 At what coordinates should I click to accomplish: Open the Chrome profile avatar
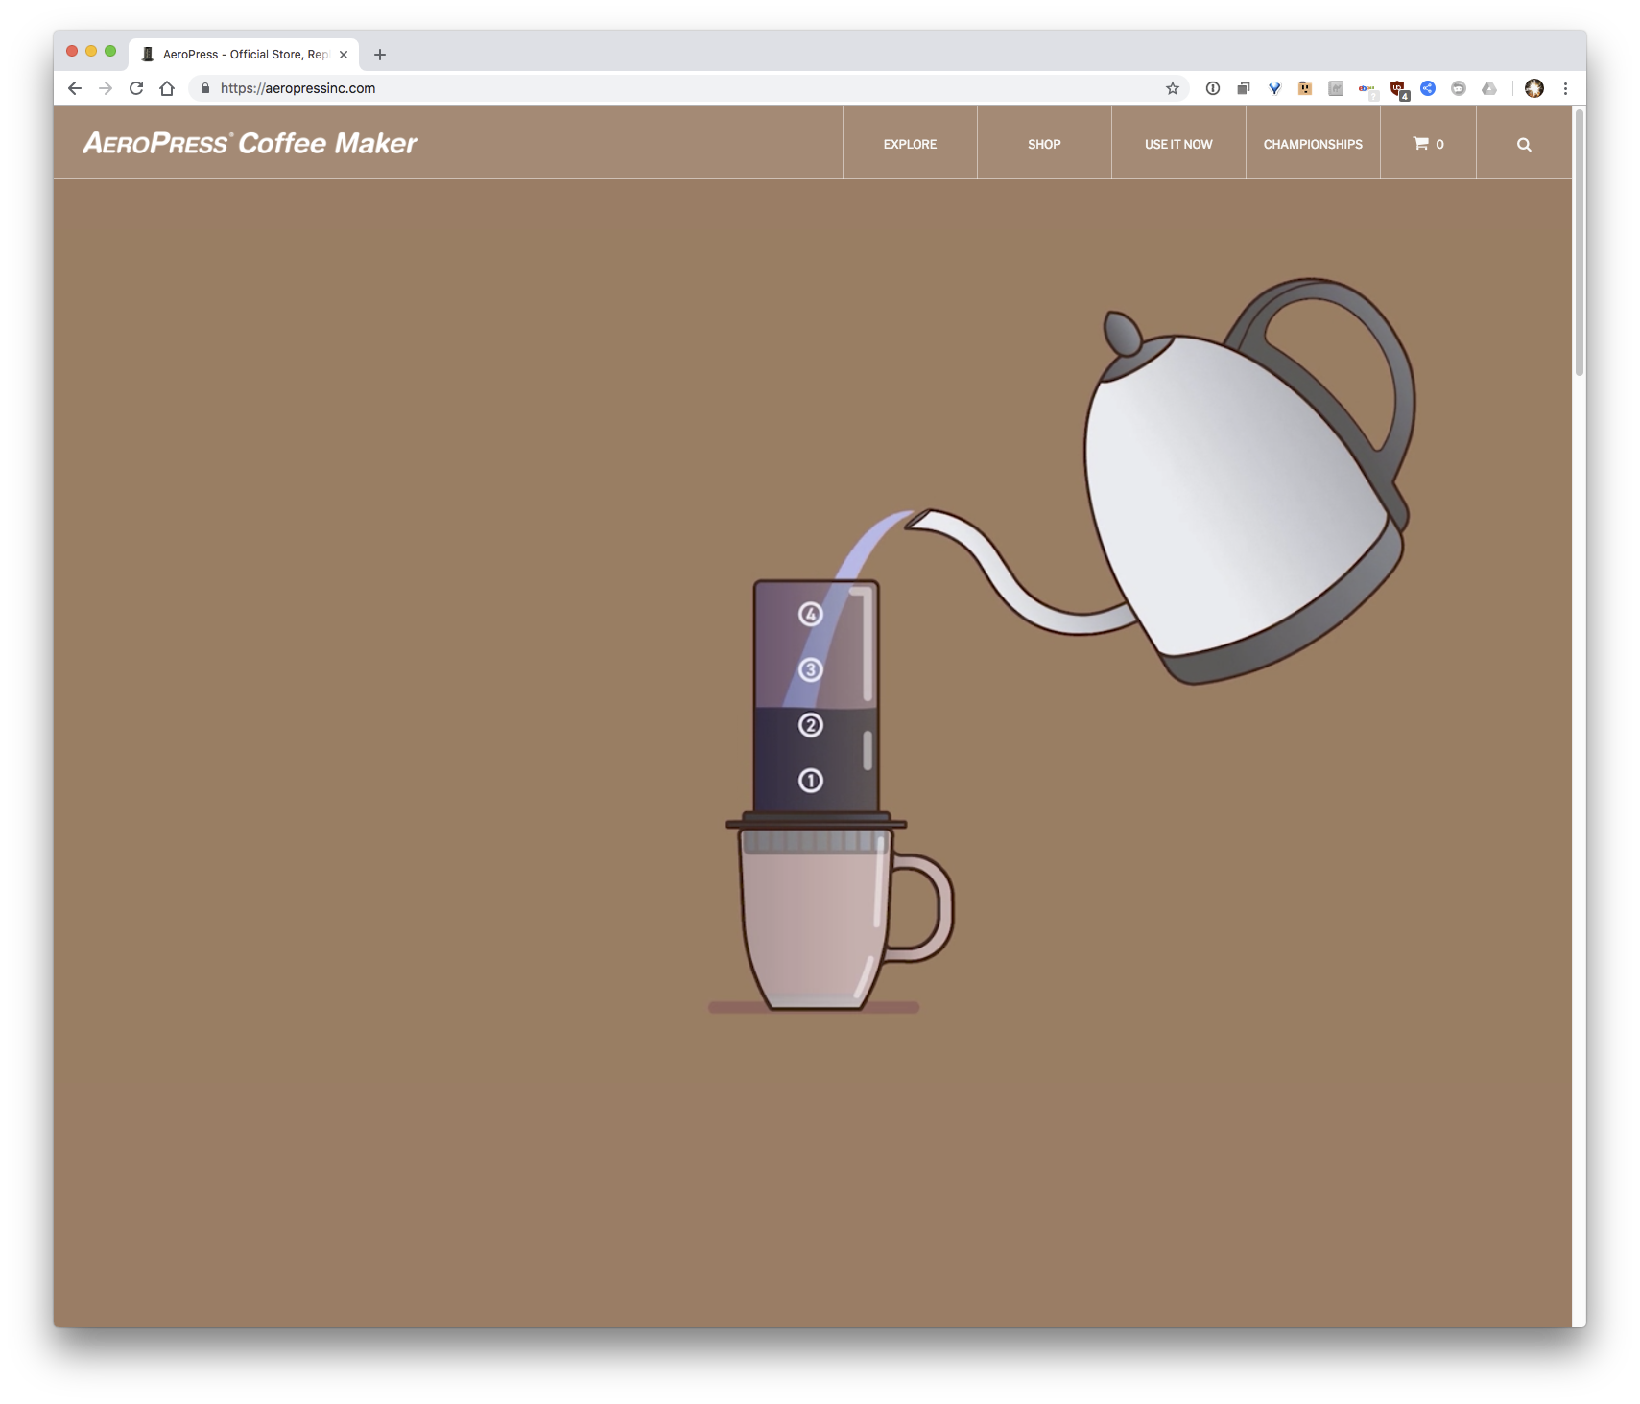tap(1534, 88)
